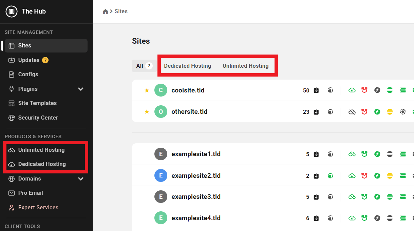The width and height of the screenshot is (414, 231).
Task: Toggle the favorite star for coolsite.tld
Action: coord(147,90)
